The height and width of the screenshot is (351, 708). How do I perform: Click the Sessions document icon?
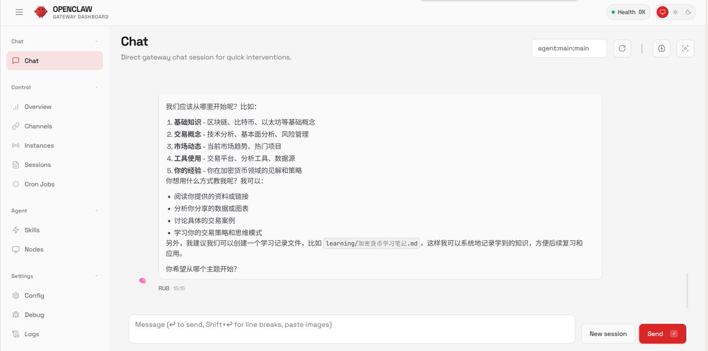point(16,165)
